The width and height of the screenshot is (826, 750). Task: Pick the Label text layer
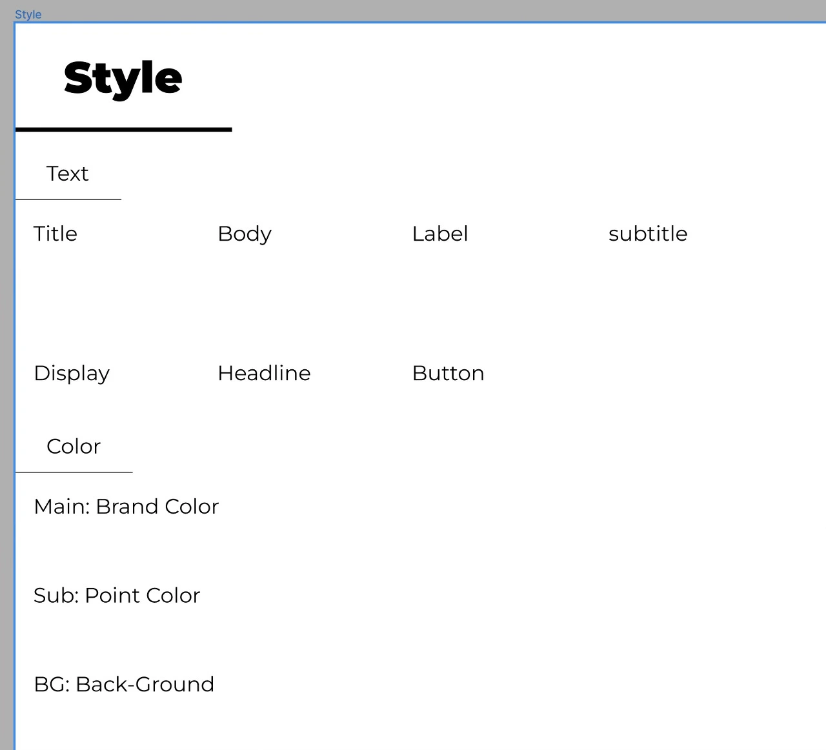(x=440, y=234)
